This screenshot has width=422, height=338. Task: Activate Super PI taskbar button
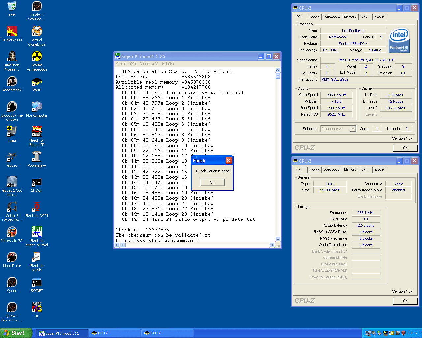62,333
